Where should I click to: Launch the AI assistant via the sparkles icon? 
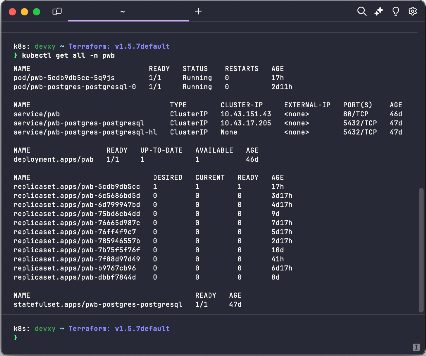379,11
